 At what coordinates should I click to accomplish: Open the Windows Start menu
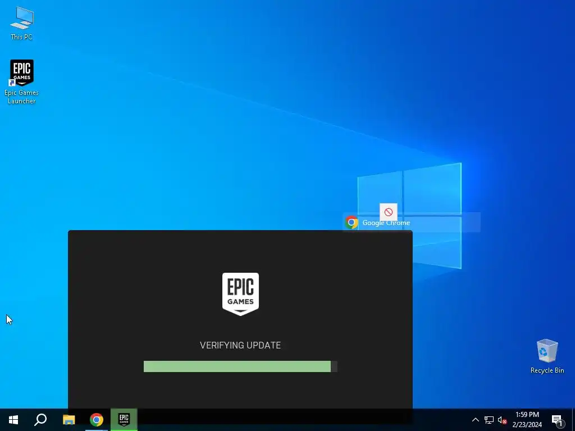click(x=13, y=420)
